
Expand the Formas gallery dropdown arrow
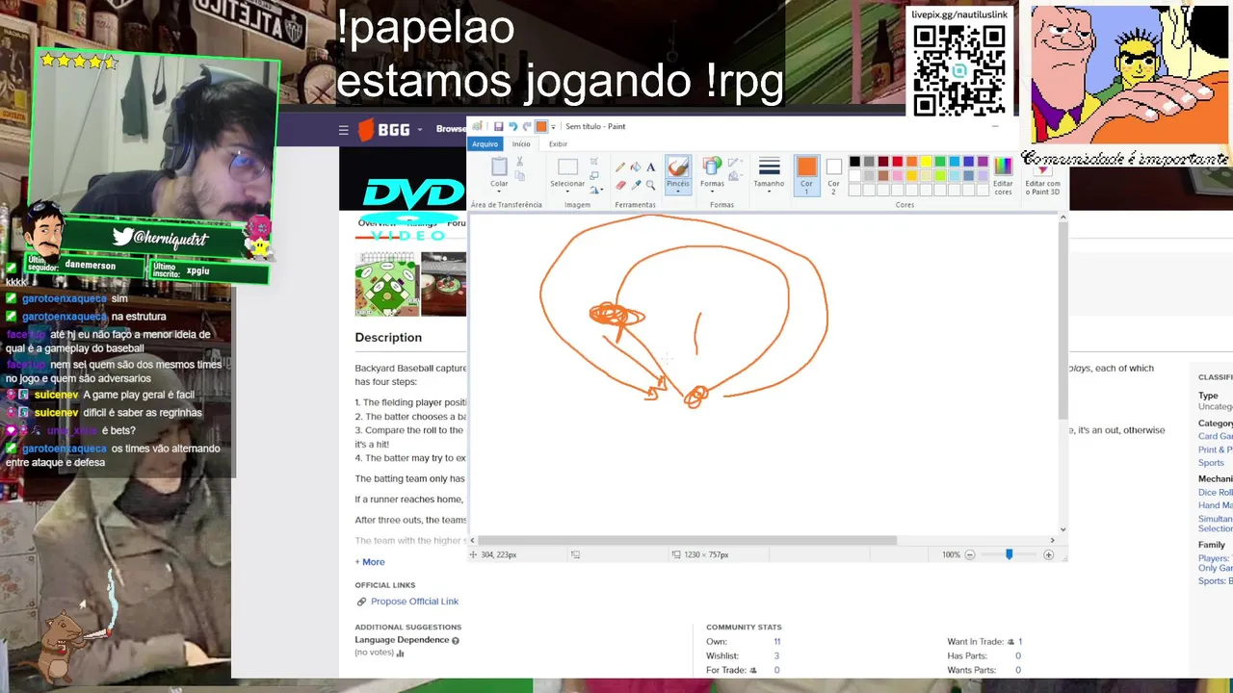point(712,192)
